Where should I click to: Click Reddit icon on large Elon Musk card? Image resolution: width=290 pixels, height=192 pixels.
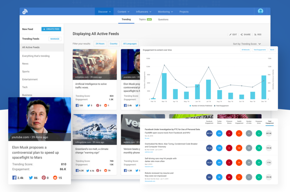click(x=55, y=178)
